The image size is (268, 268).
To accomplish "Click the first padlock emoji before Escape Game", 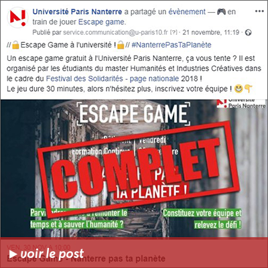I will click(x=15, y=45).
